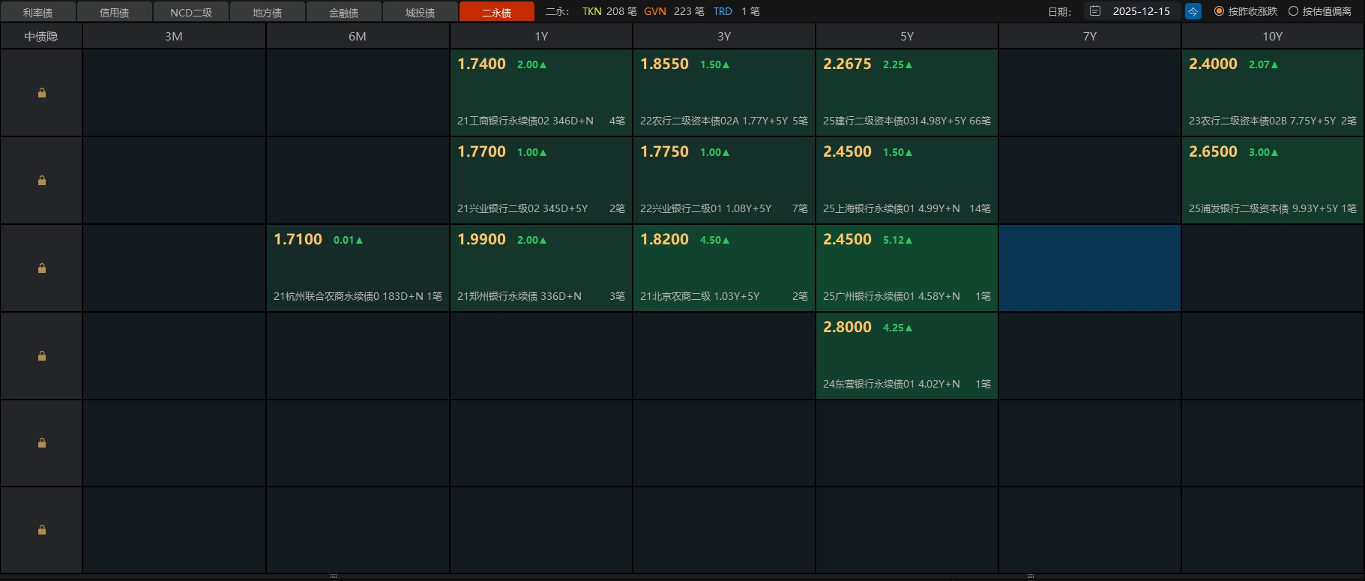Open bond 25上海银行永续债01 4.99Y+N

tap(891, 208)
